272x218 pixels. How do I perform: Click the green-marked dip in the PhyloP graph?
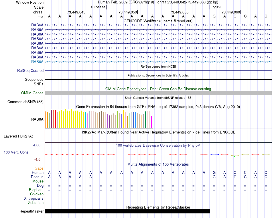click(x=235, y=156)
